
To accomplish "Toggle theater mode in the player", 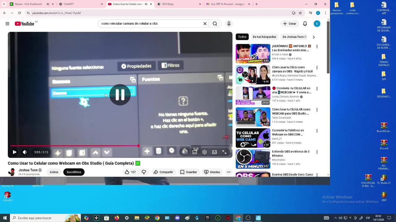I will pyautogui.click(x=214, y=152).
